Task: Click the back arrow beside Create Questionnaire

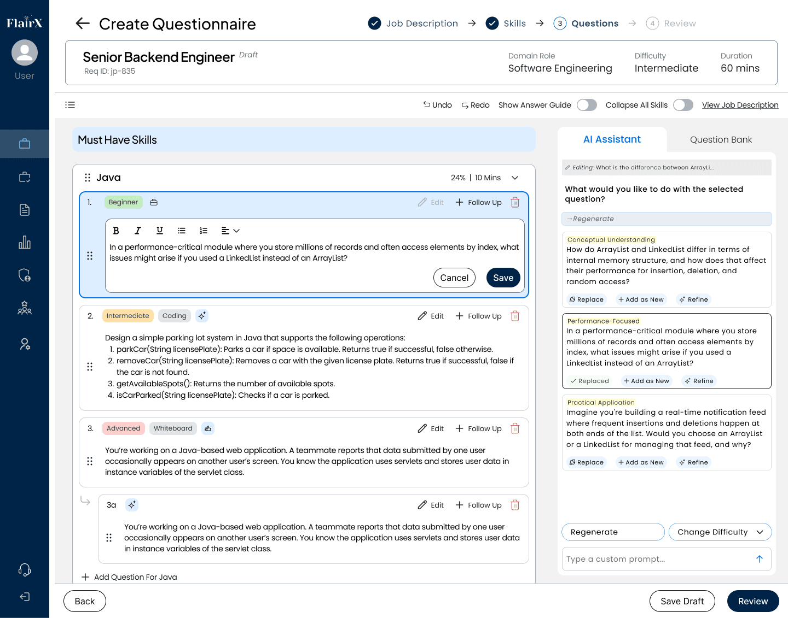Action: coord(83,23)
